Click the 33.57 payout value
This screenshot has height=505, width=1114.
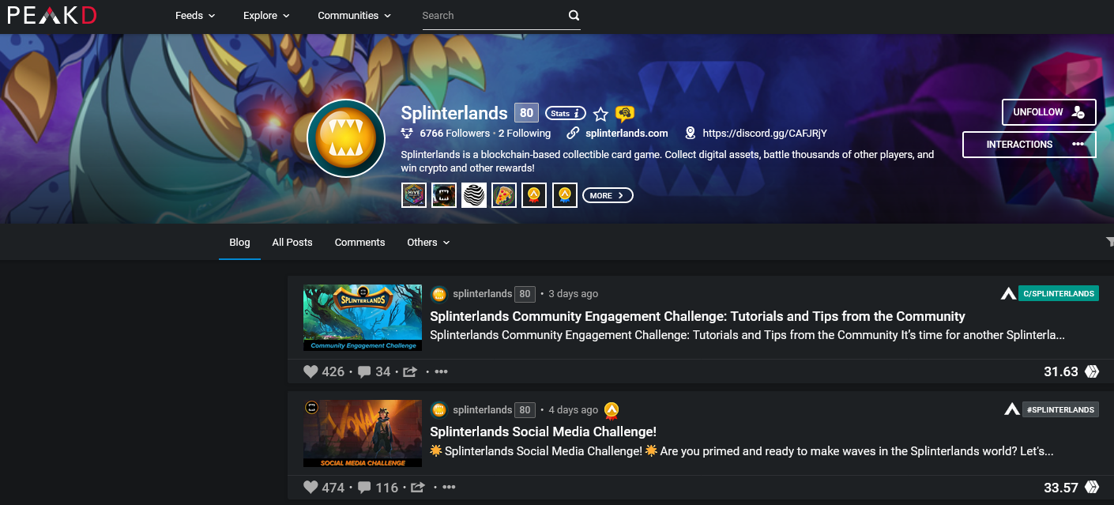1061,488
